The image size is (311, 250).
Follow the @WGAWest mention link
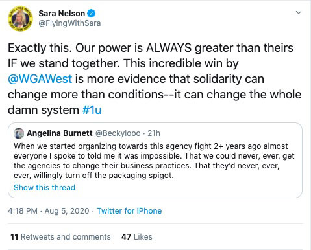(40, 79)
